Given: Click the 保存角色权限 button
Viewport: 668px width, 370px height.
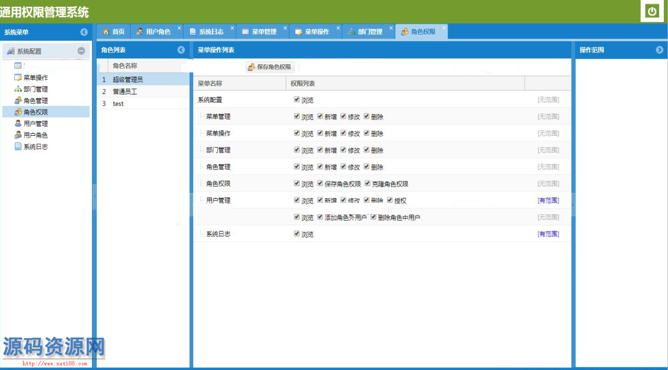Looking at the screenshot, I should [270, 67].
